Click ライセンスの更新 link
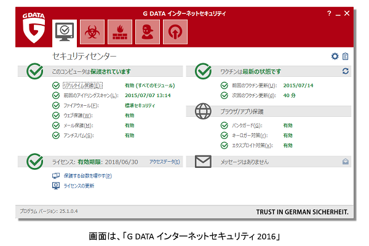The image size is (369, 246). (79, 185)
